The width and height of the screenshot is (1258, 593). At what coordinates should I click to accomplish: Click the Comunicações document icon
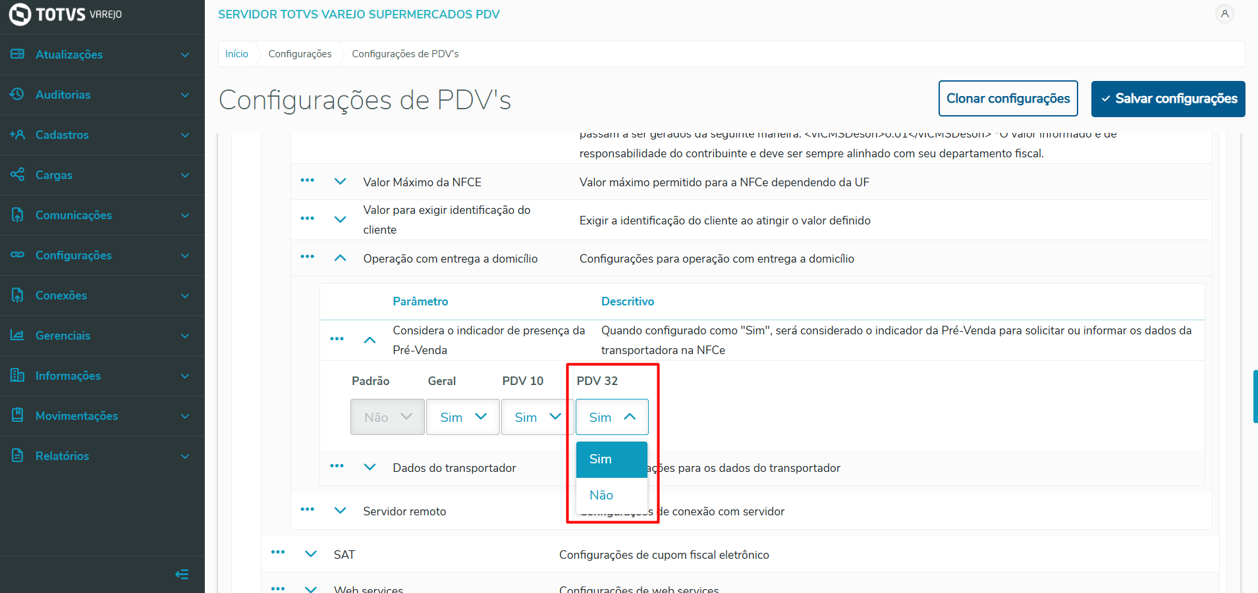click(x=18, y=215)
